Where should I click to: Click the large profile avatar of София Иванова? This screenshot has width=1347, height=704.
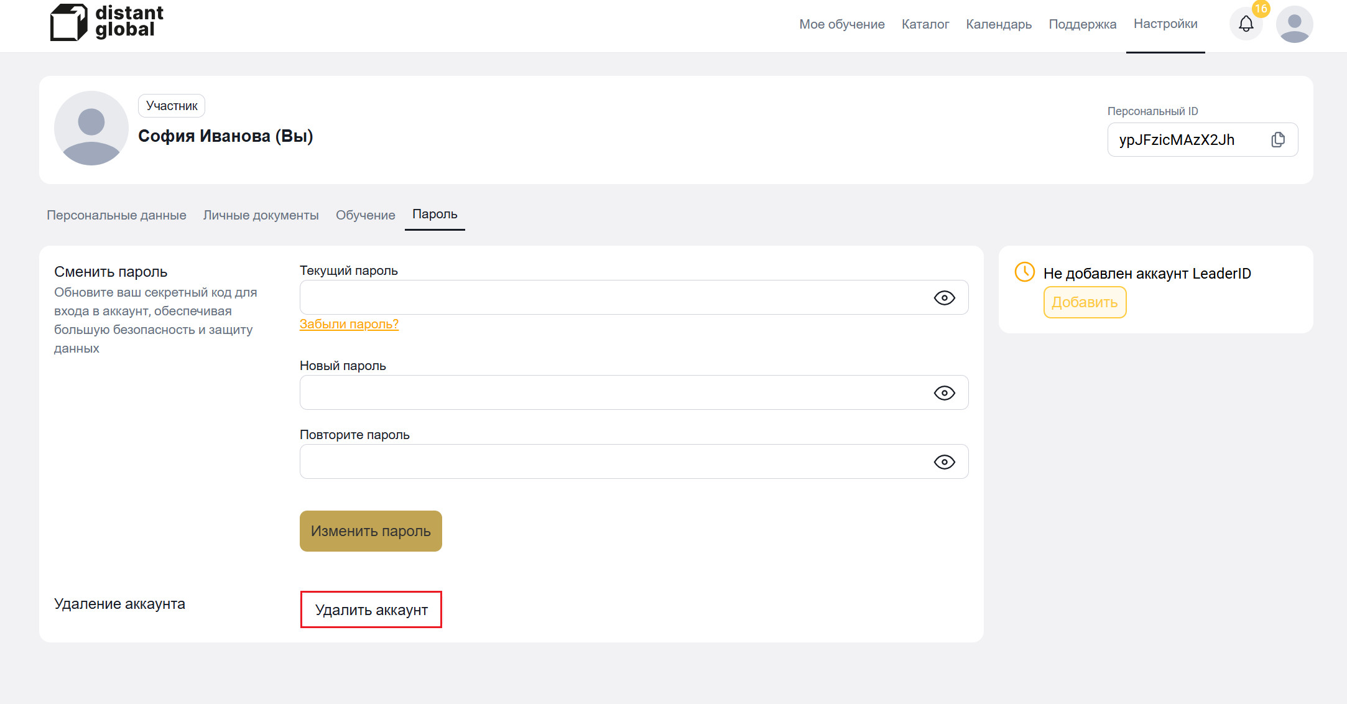tap(91, 128)
